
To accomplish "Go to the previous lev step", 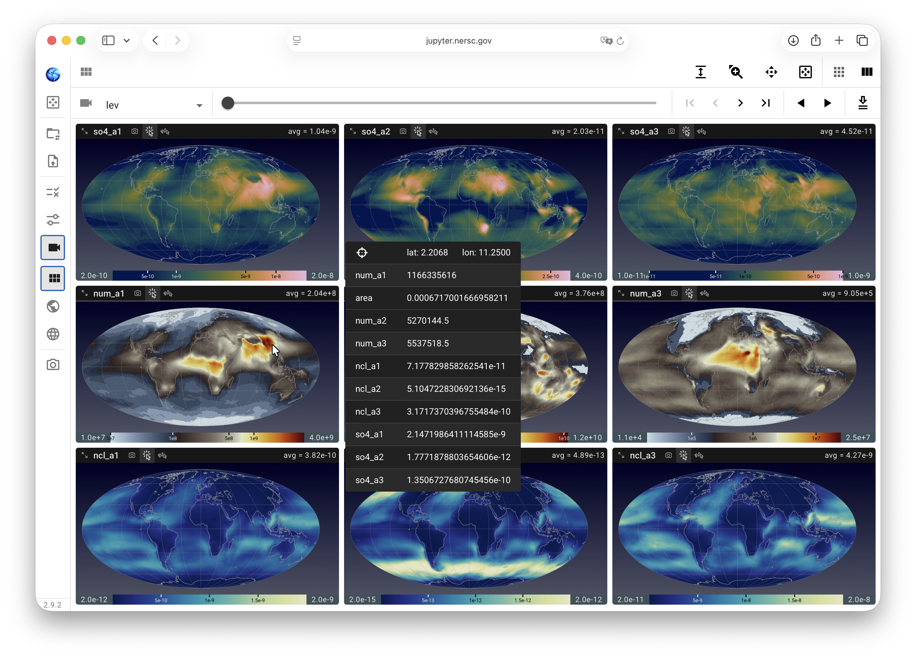I will (715, 103).
